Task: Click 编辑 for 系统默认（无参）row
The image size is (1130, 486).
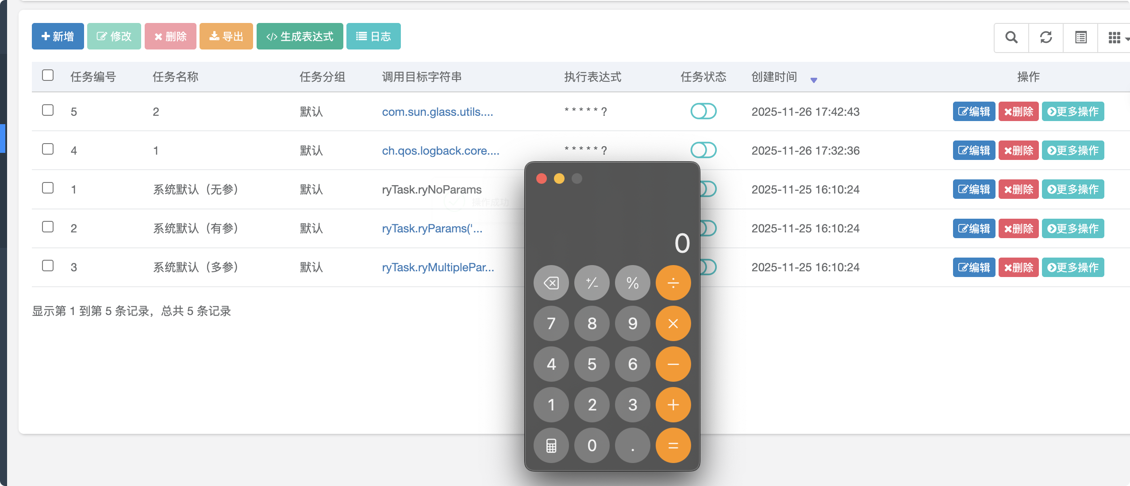Action: pyautogui.click(x=973, y=190)
